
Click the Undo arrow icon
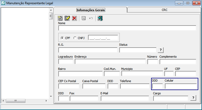pyautogui.click(x=91, y=18)
